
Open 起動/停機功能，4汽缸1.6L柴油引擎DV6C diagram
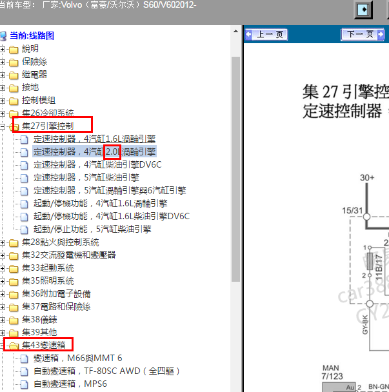[112, 216]
